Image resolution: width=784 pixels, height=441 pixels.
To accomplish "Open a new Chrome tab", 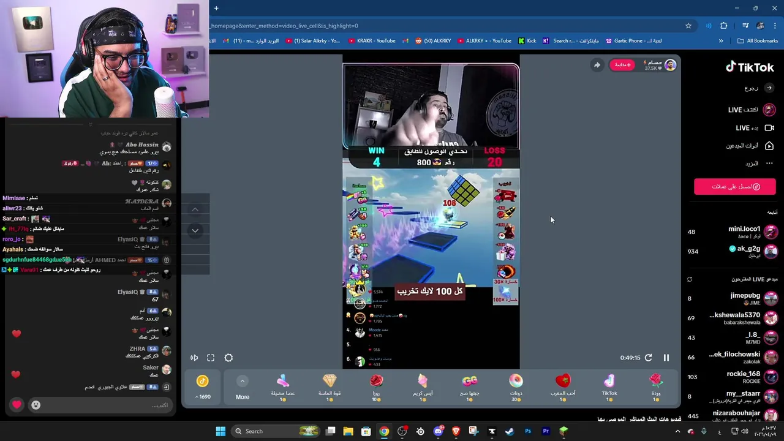I will 216,8.
